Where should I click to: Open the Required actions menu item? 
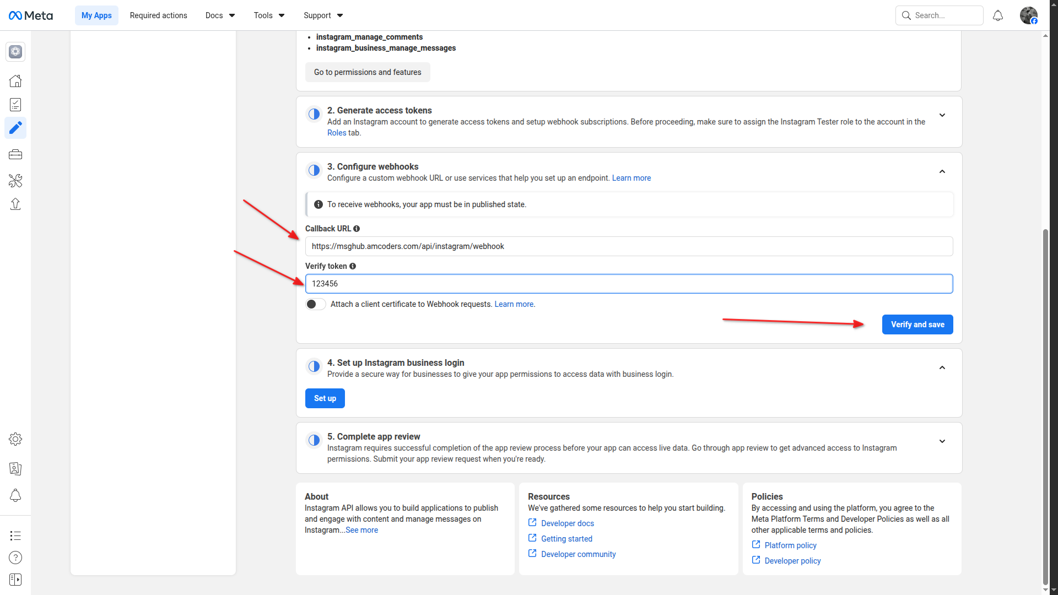tap(158, 15)
